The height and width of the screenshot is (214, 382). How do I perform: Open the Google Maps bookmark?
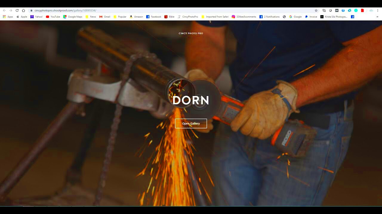point(73,17)
